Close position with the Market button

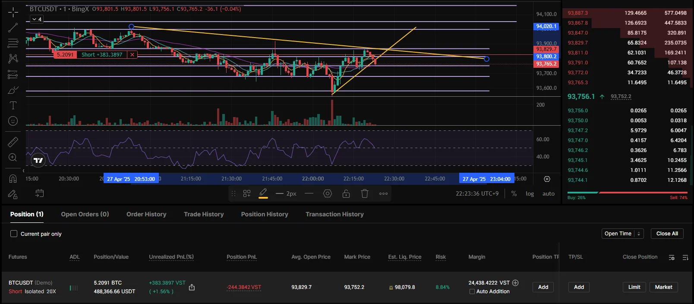663,287
